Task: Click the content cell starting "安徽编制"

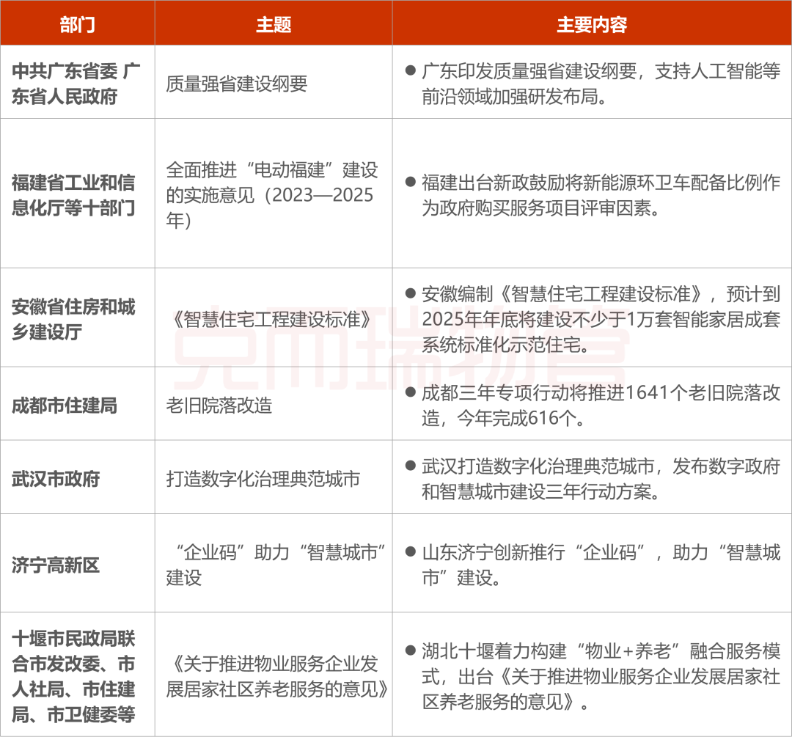Action: coord(592,318)
